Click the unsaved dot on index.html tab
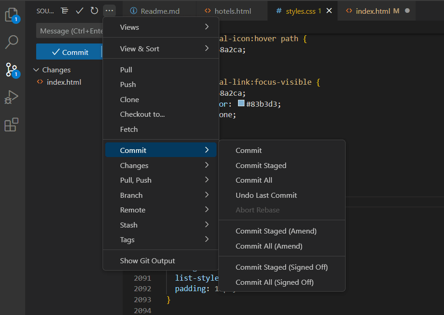The width and height of the screenshot is (444, 315). click(407, 11)
